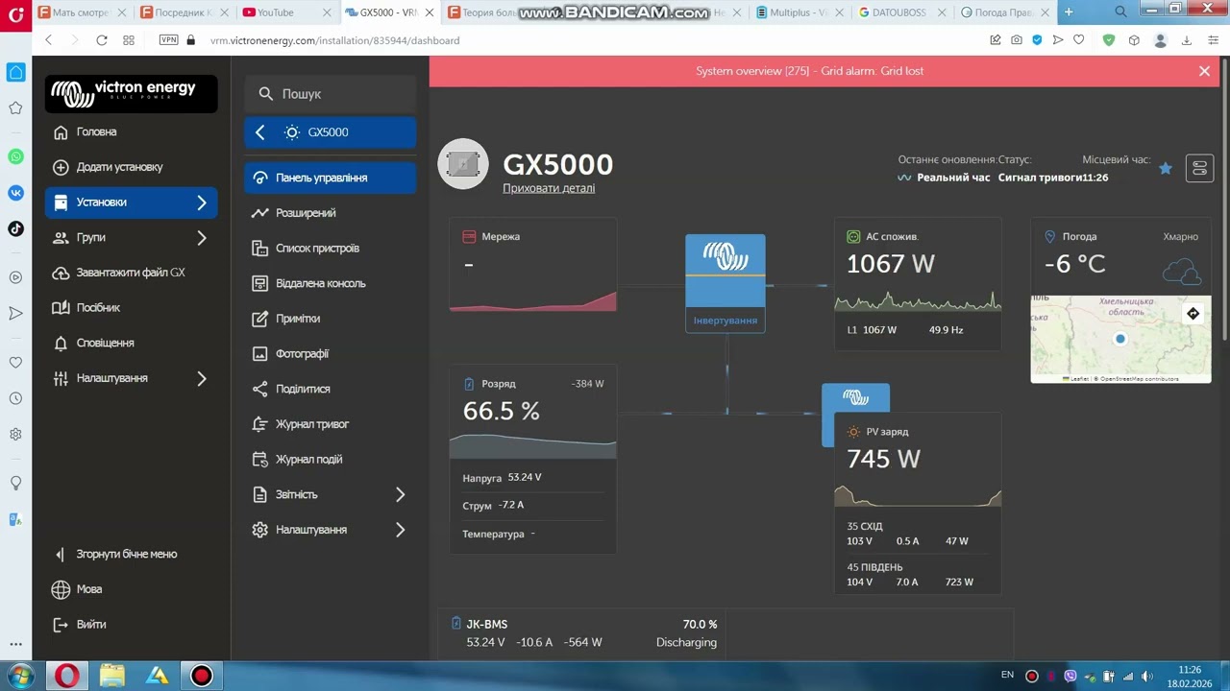Click the Розряд battery percentage 66.5 %
Viewport: 1230px width, 691px height.
502,411
